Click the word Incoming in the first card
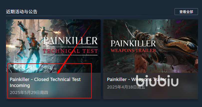 pos(20,85)
